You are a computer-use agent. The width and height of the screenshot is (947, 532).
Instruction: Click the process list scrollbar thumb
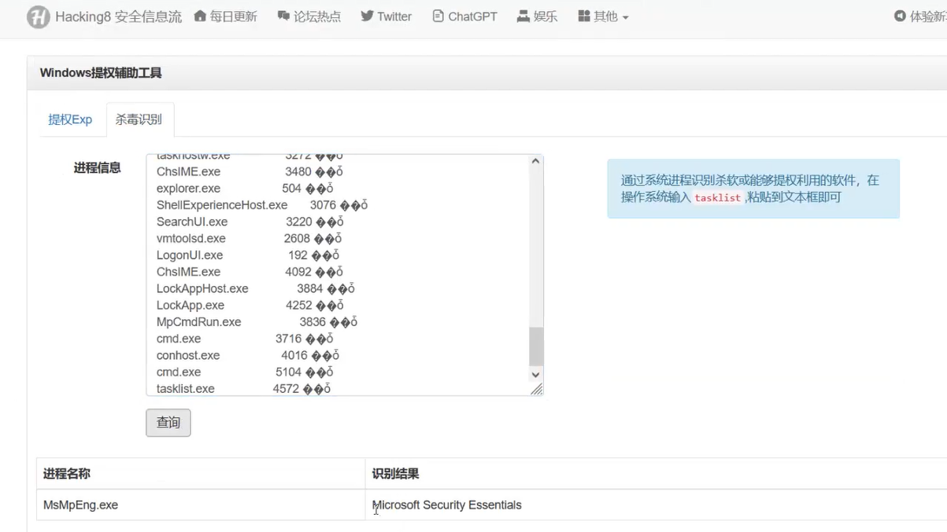536,346
